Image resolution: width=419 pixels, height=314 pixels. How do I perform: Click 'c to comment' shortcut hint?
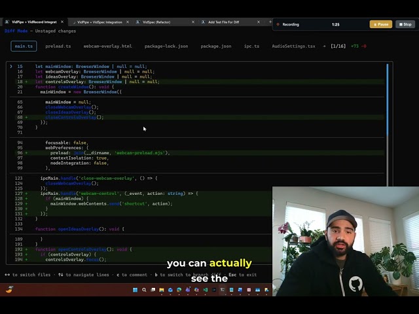[132, 275]
